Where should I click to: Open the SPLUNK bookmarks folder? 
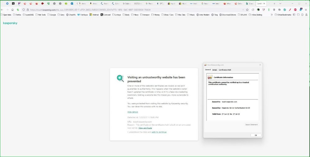pyautogui.click(x=243, y=15)
